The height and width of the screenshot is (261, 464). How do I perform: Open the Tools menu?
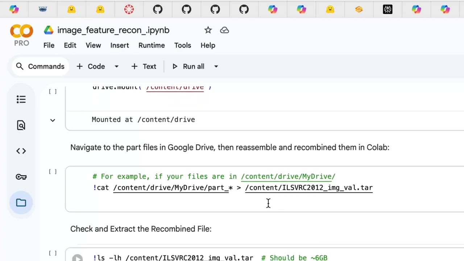coord(182,45)
